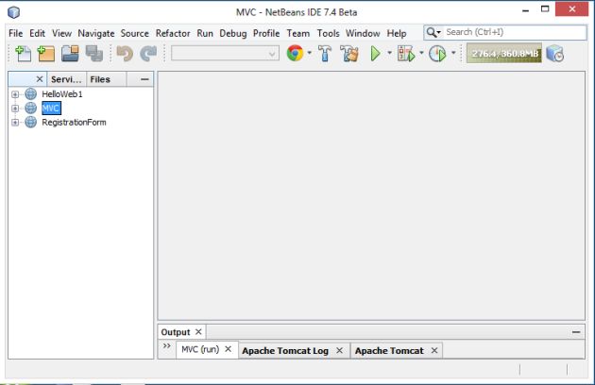Click the Undo arrow icon
This screenshot has height=385, width=595.
point(125,54)
